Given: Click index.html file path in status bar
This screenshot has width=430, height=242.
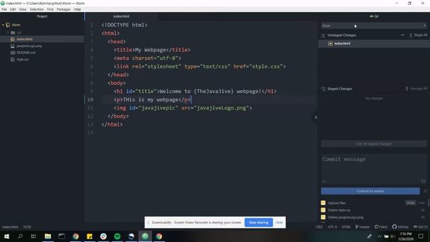Looking at the screenshot, I should click(x=10, y=227).
